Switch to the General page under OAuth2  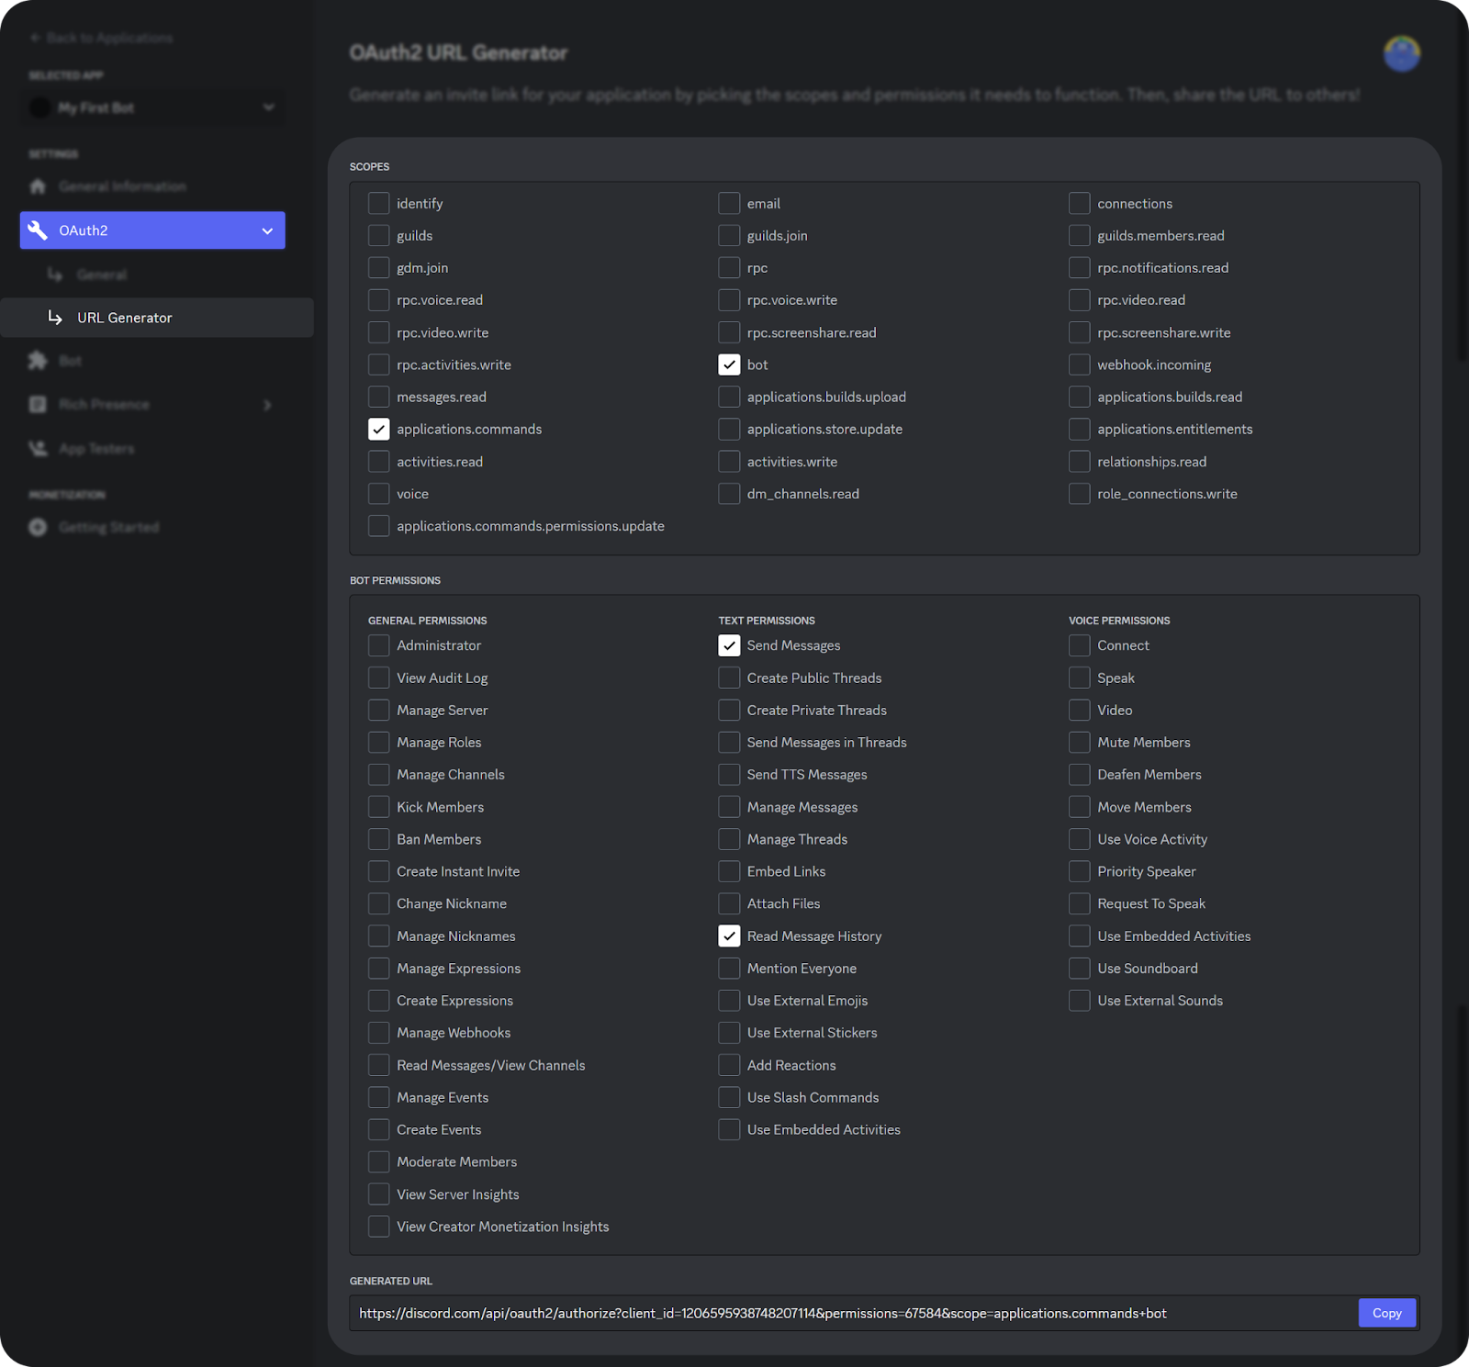point(102,274)
